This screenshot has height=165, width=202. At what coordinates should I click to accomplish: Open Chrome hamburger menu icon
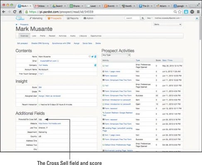pyautogui.click(x=198, y=12)
